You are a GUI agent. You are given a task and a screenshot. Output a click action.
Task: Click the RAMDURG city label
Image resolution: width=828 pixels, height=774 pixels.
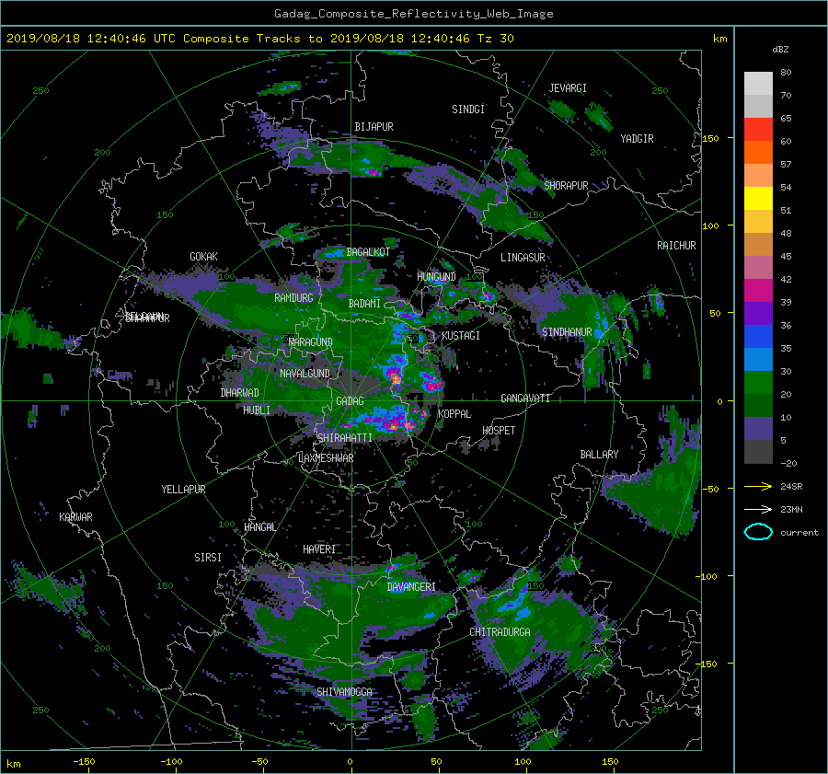(293, 298)
